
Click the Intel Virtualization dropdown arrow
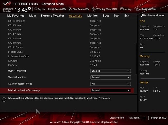coord(128,90)
